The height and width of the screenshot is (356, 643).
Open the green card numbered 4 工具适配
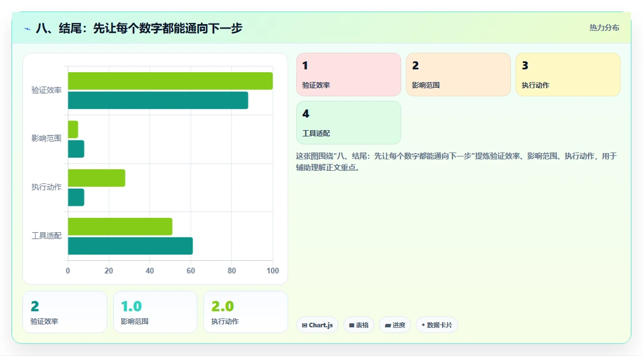pyautogui.click(x=348, y=123)
